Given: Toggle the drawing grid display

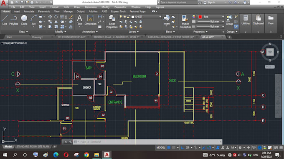Looking at the screenshot, I should click(x=169, y=148).
